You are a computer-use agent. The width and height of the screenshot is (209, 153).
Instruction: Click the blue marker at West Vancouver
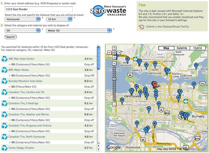[128, 60]
